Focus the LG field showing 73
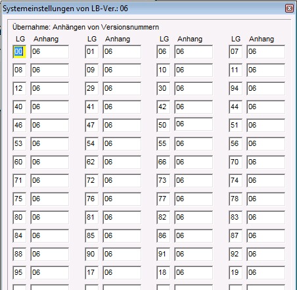The image size is (297, 290). click(163, 181)
